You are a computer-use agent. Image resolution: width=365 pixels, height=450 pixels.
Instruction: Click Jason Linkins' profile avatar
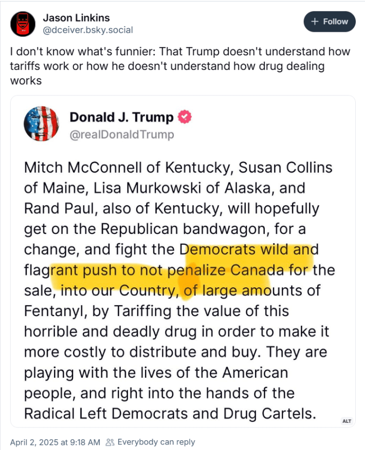[23, 24]
